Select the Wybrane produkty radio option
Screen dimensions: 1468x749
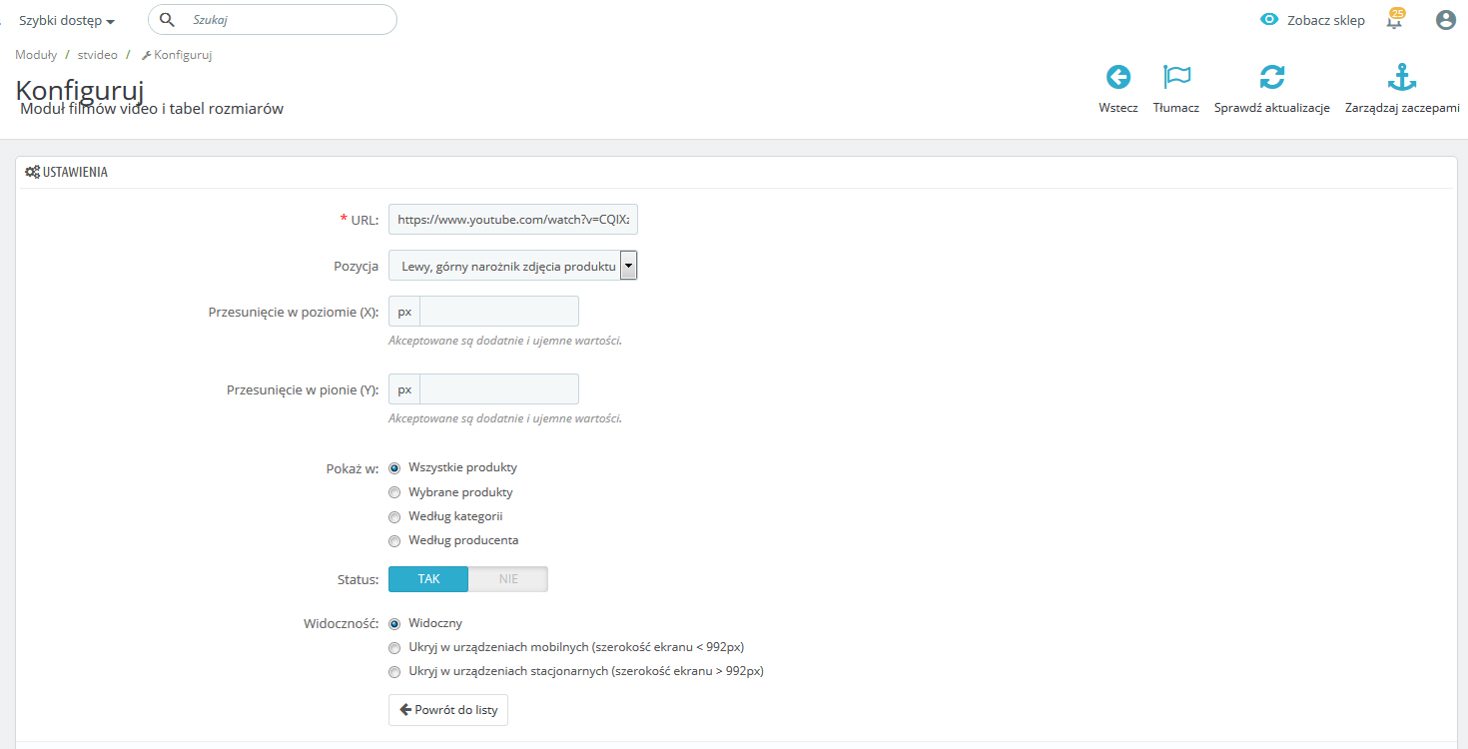[x=394, y=492]
